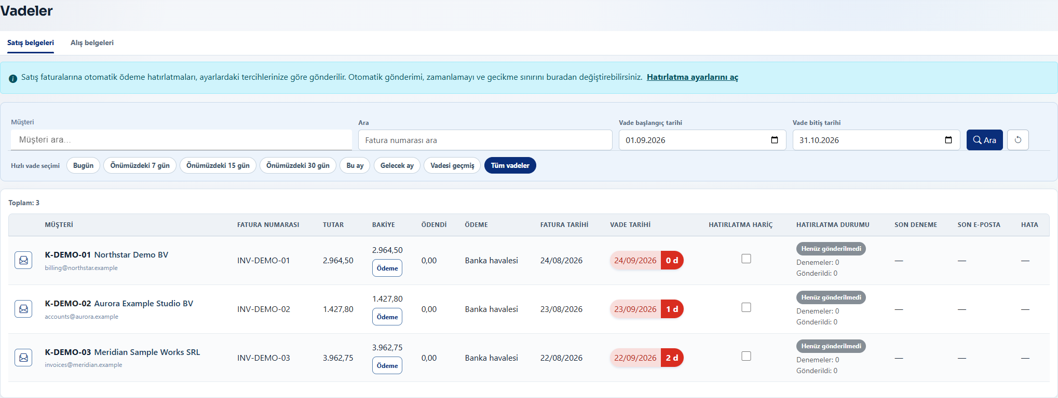The width and height of the screenshot is (1058, 398).
Task: Select the Gelecek ay quick filter
Action: point(397,165)
